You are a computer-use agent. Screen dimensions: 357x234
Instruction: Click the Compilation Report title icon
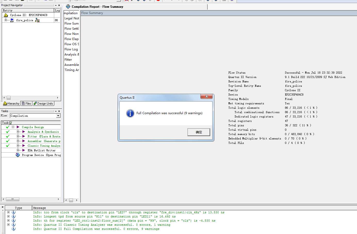(68, 6)
